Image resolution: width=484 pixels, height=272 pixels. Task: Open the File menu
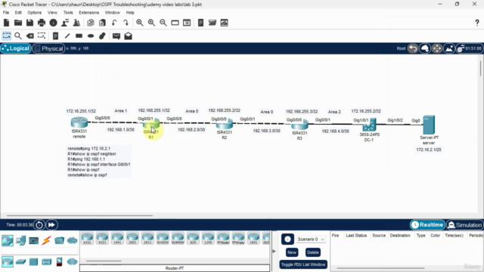6,13
